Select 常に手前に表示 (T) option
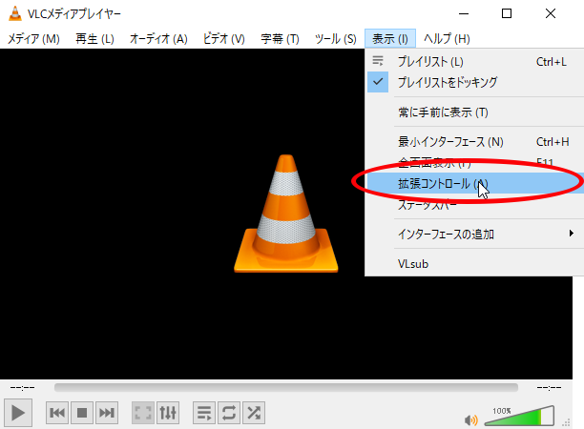This screenshot has height=429, width=584. tap(443, 112)
